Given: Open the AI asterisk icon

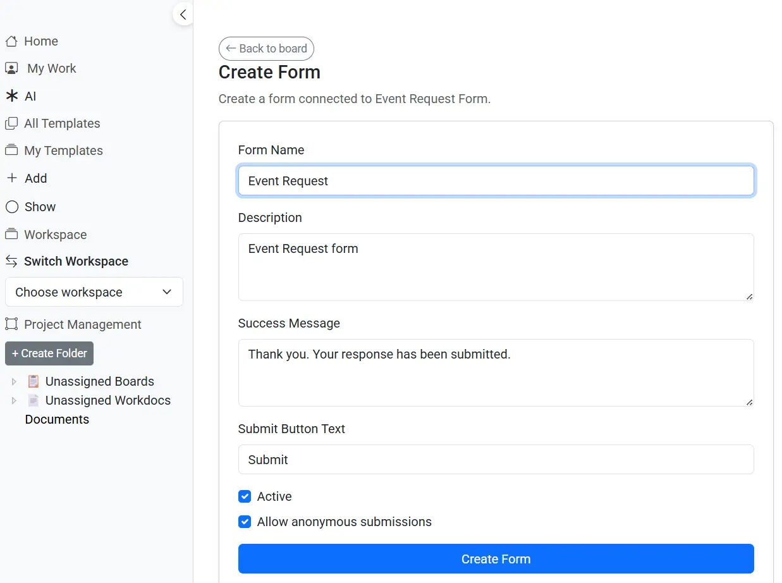Looking at the screenshot, I should [x=11, y=96].
